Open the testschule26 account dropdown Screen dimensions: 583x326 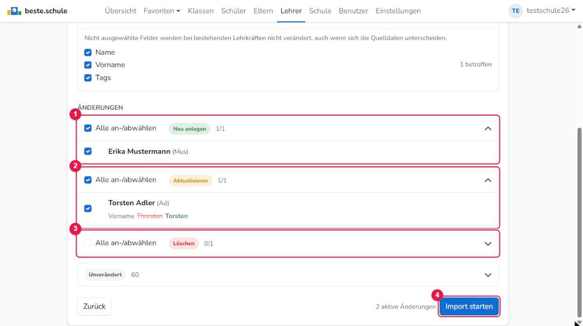(x=551, y=11)
